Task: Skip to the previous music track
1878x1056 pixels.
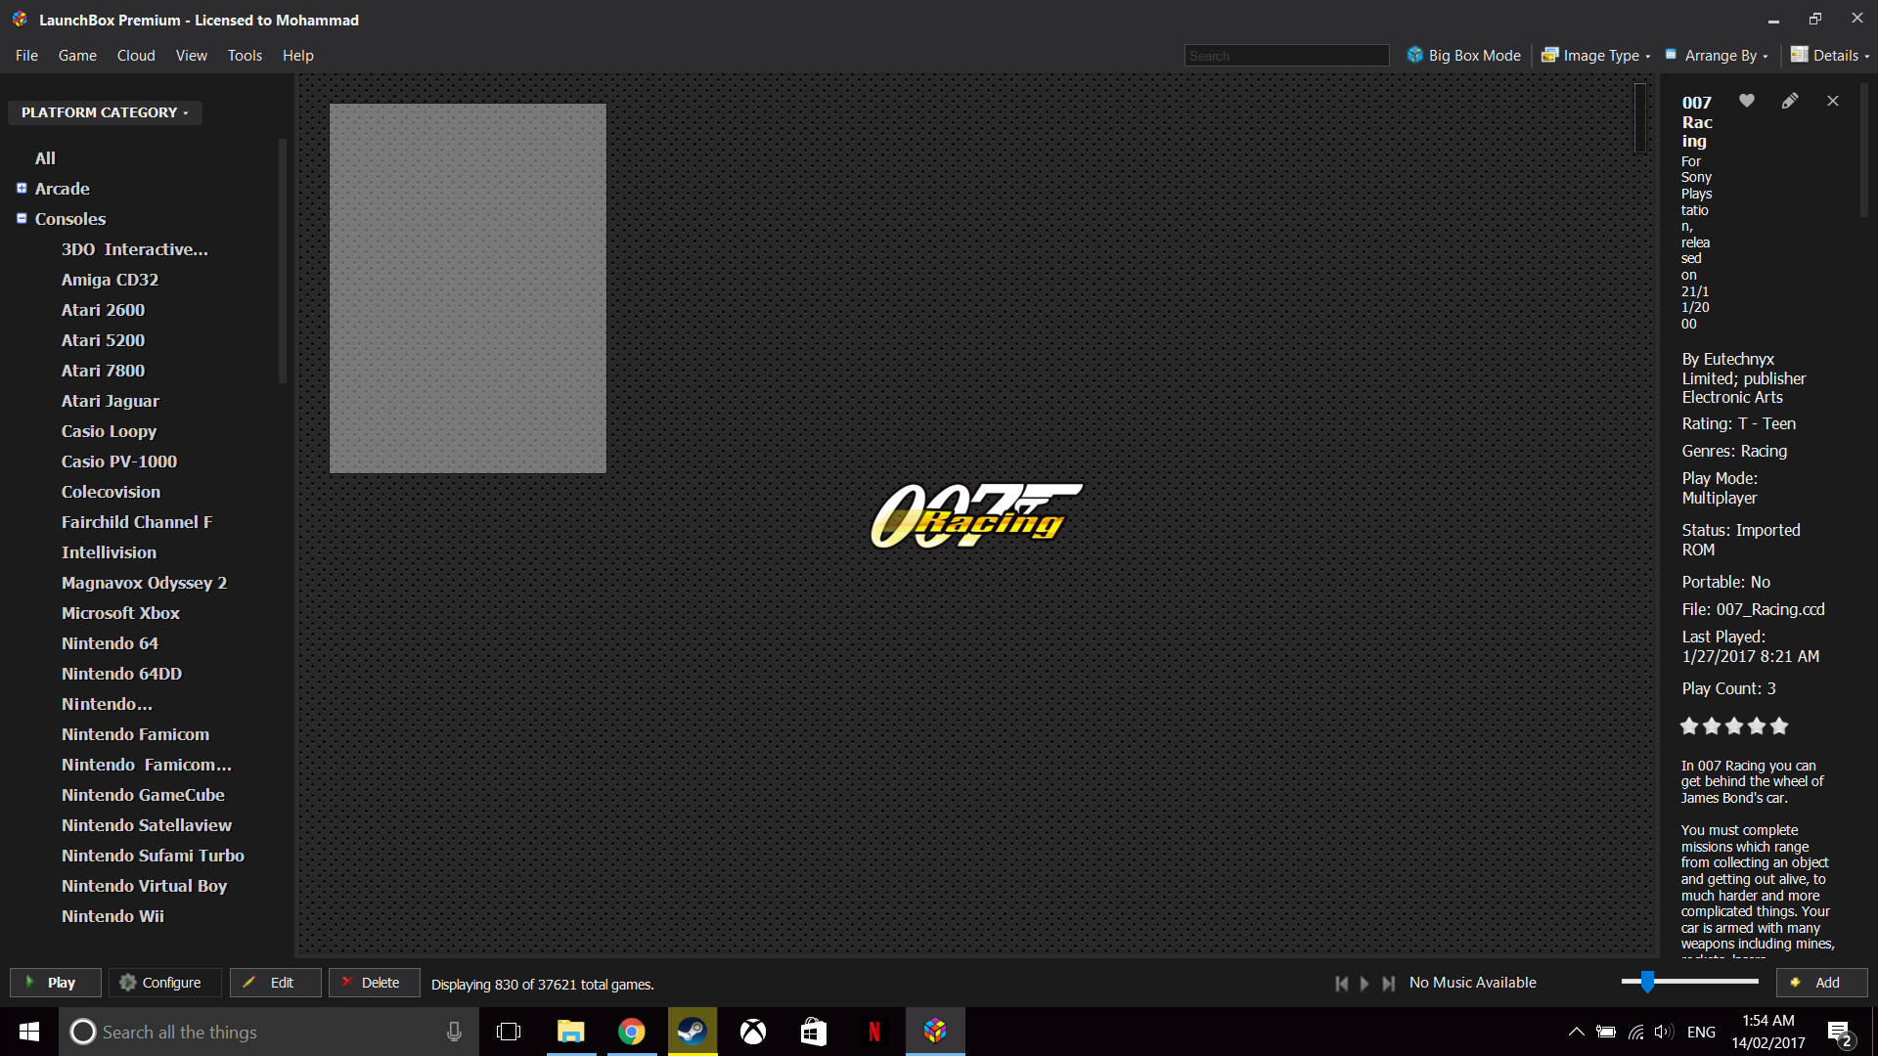Action: 1342,984
